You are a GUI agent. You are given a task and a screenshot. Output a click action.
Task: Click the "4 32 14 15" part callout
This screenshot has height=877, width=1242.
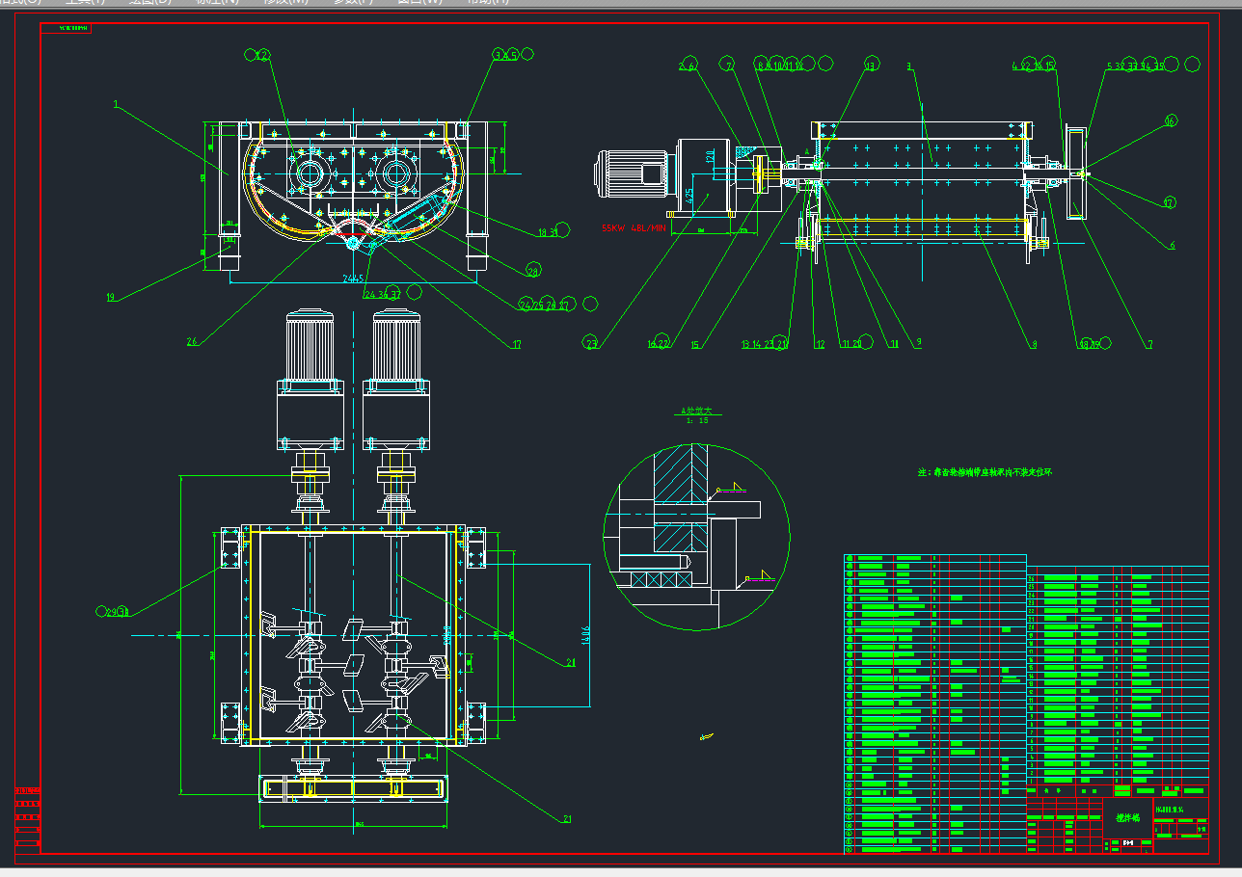click(1034, 66)
